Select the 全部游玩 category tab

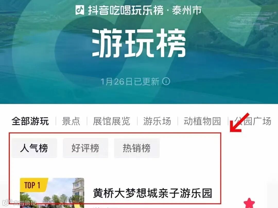(30, 121)
